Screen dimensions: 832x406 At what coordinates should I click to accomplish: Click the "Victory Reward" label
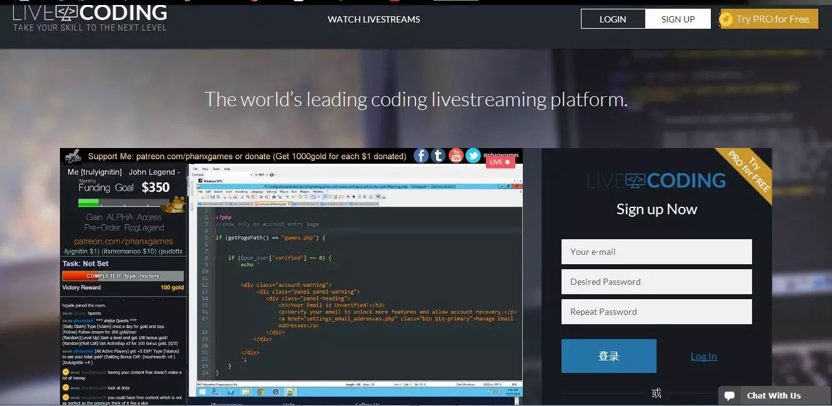(x=81, y=287)
